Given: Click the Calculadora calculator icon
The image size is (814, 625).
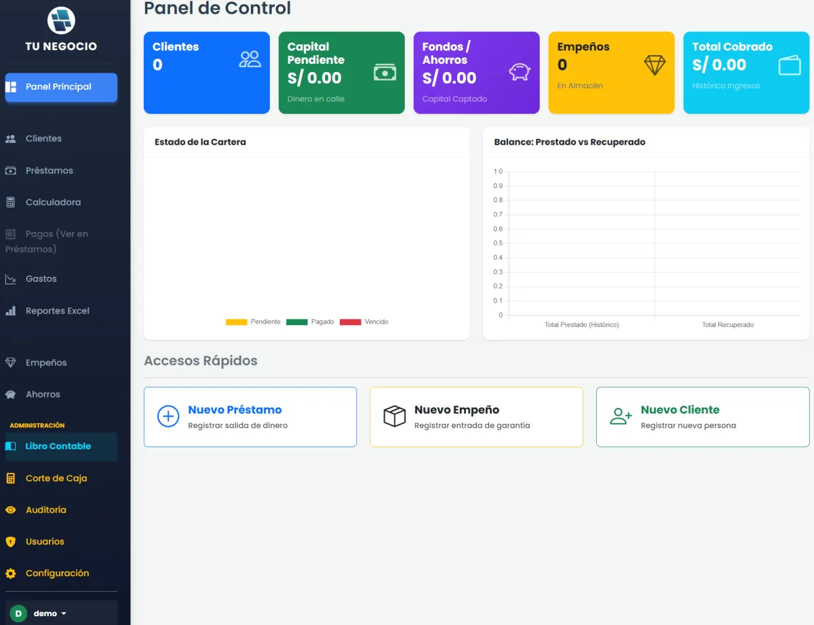Looking at the screenshot, I should tap(11, 202).
